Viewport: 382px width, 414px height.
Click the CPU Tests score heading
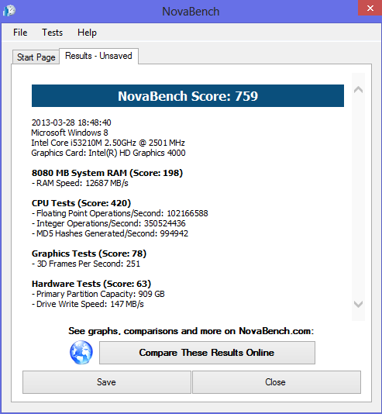coord(81,203)
